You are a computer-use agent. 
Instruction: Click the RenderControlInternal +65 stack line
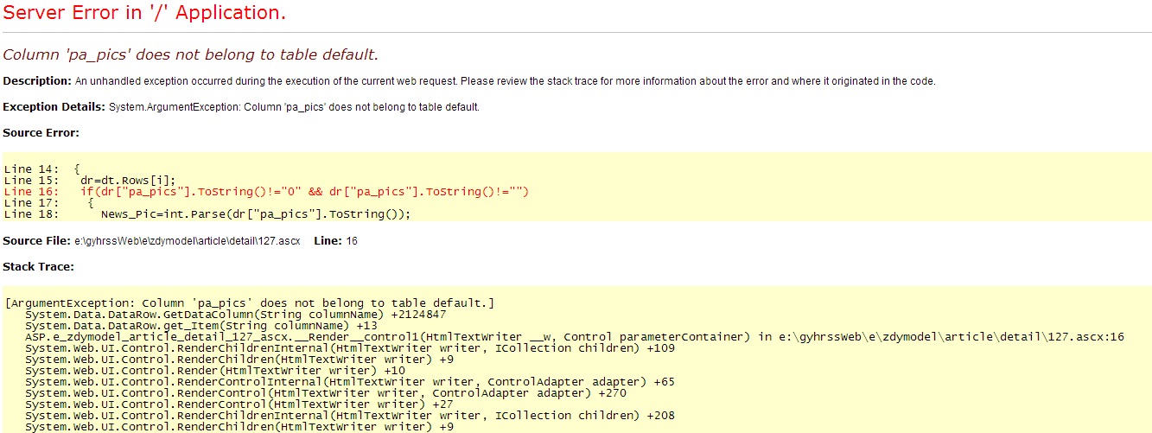[x=350, y=382]
